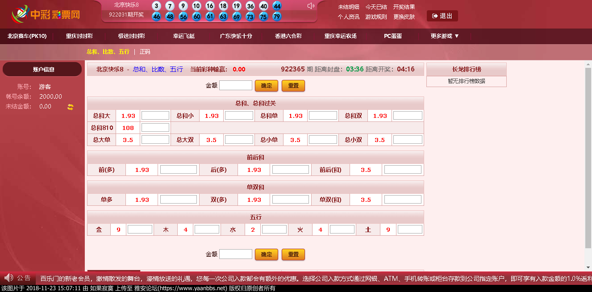Click the 总和单 bet input
Viewport: 592px width, 292px height.
(323, 116)
